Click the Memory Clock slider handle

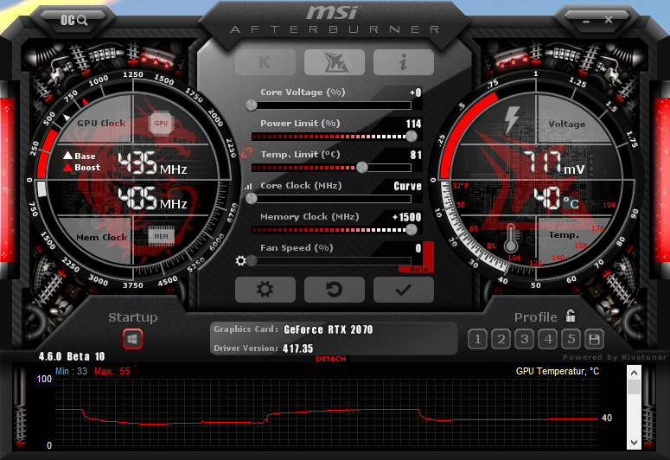[x=412, y=230]
